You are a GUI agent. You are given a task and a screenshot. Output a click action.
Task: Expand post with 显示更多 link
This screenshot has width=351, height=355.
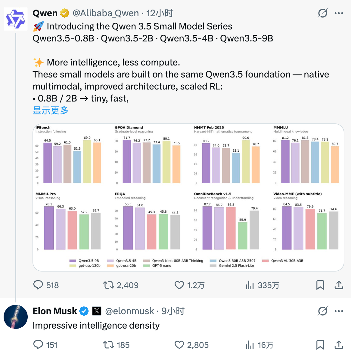click(x=51, y=110)
